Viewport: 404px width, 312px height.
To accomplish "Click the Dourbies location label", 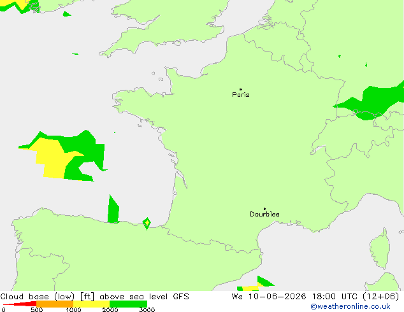I will coord(264,214).
